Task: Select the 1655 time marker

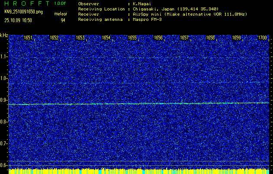Action: (132, 38)
